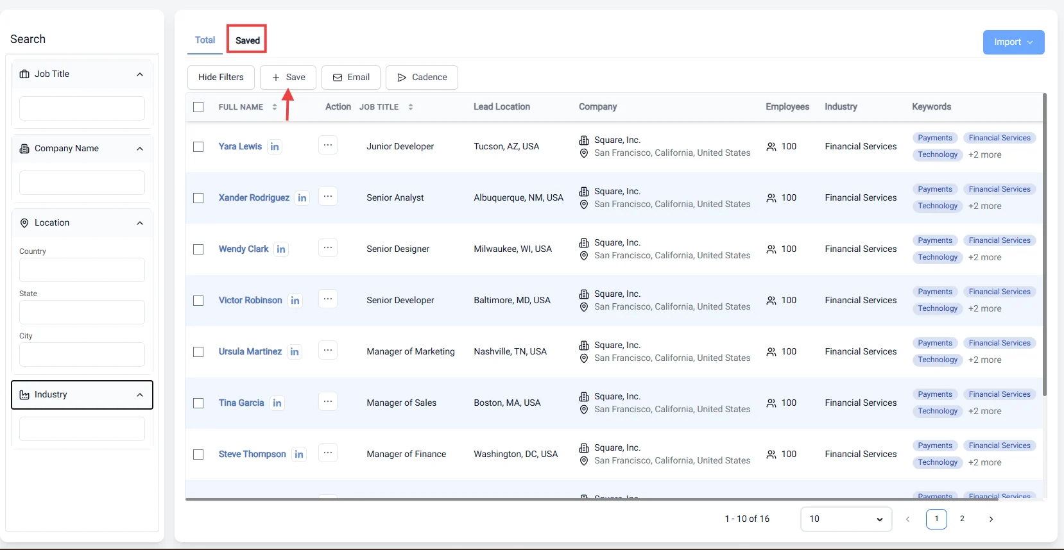Open Yara Lewis profile link
This screenshot has height=550, width=1064.
240,147
